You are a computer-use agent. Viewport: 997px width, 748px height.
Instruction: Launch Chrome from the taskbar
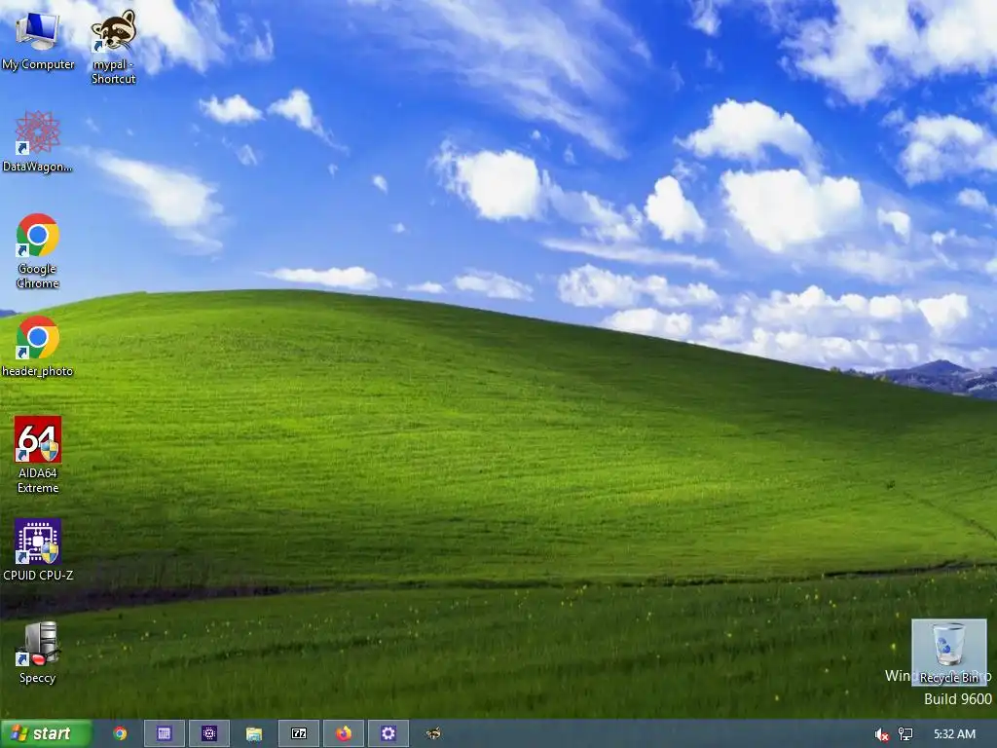click(x=120, y=733)
